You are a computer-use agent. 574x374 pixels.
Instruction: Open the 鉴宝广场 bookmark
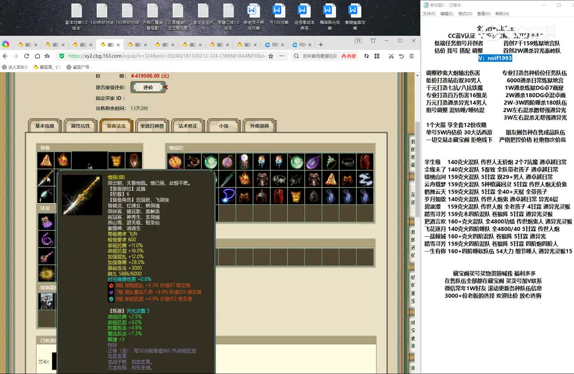point(78,67)
